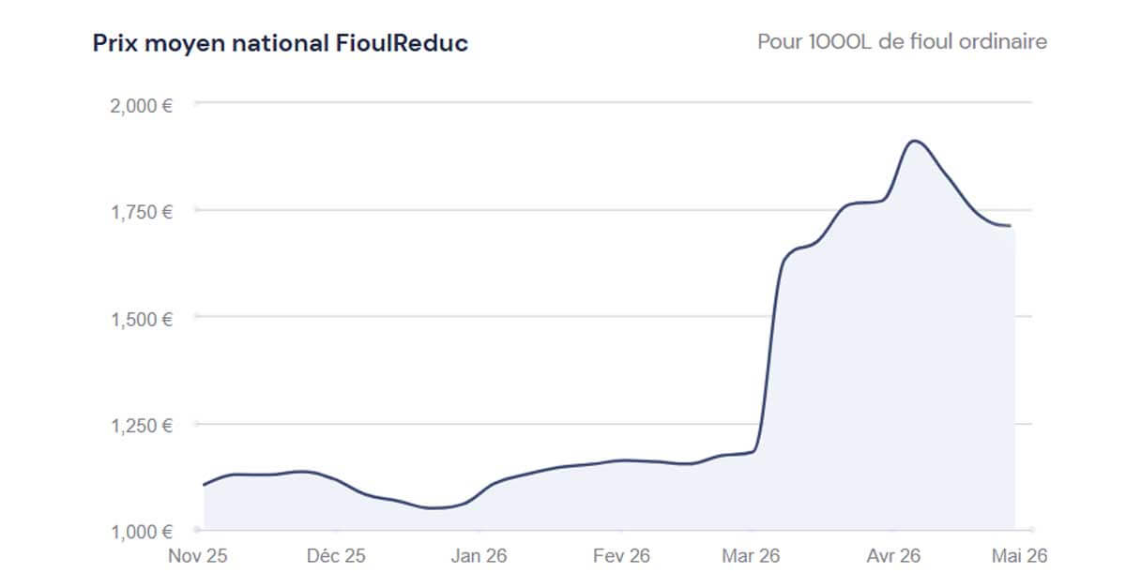1126x588 pixels.
Task: Click the chart title Prix moyen national FioulReduc
Action: coord(280,44)
